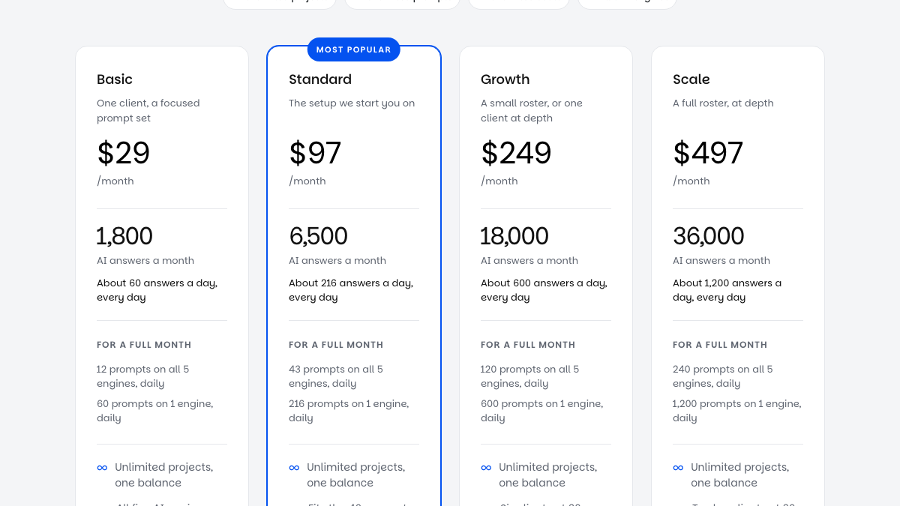Image resolution: width=900 pixels, height=506 pixels.
Task: Click '600 prompts on 1 engine, daily'
Action: coord(542,411)
